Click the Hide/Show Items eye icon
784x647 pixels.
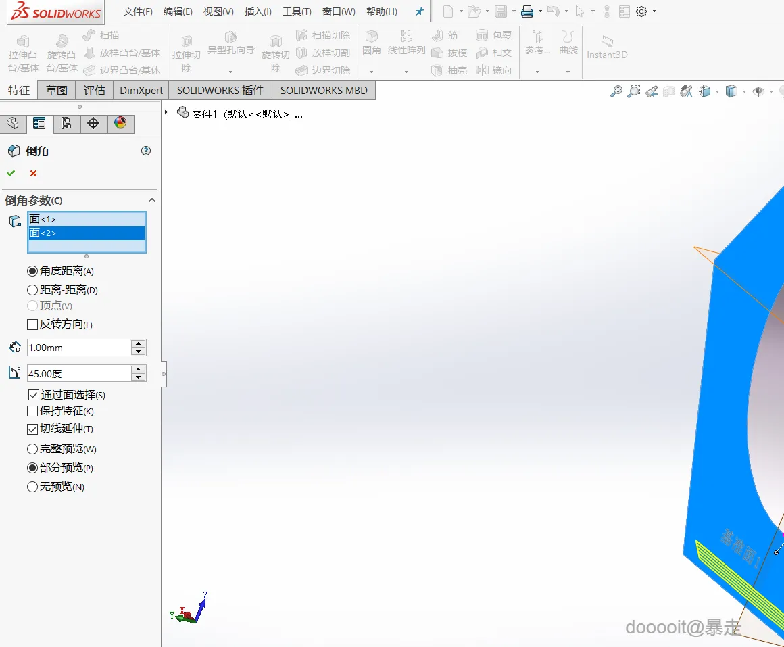[x=758, y=91]
